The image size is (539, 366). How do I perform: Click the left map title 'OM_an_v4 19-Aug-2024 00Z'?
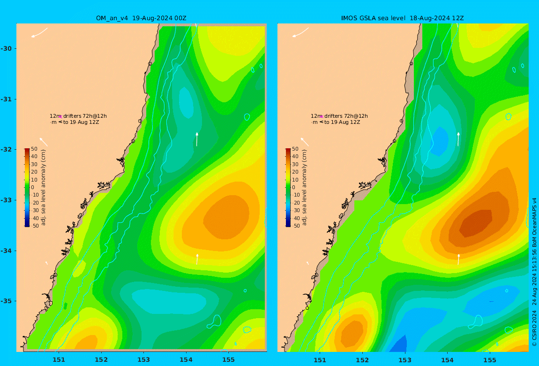point(141,18)
